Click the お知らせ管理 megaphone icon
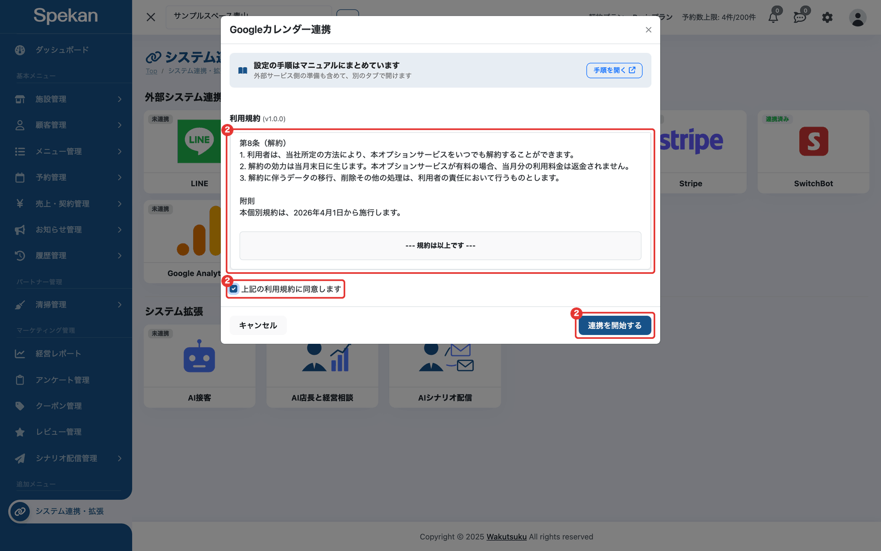 coord(20,230)
